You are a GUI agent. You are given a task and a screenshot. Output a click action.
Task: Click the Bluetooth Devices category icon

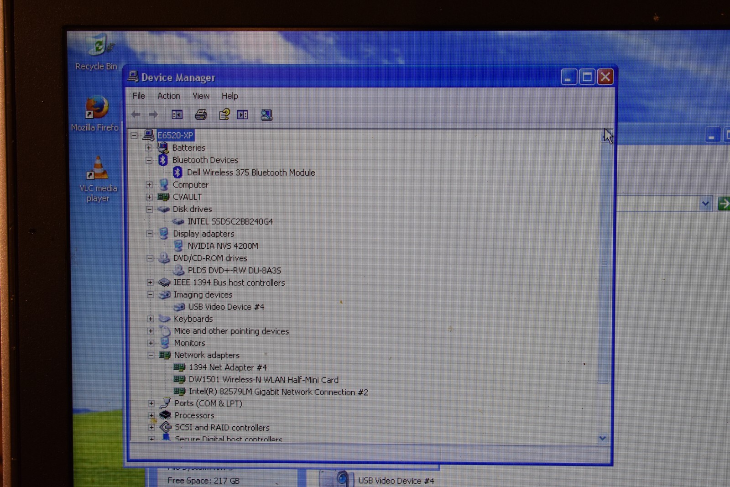pos(163,160)
